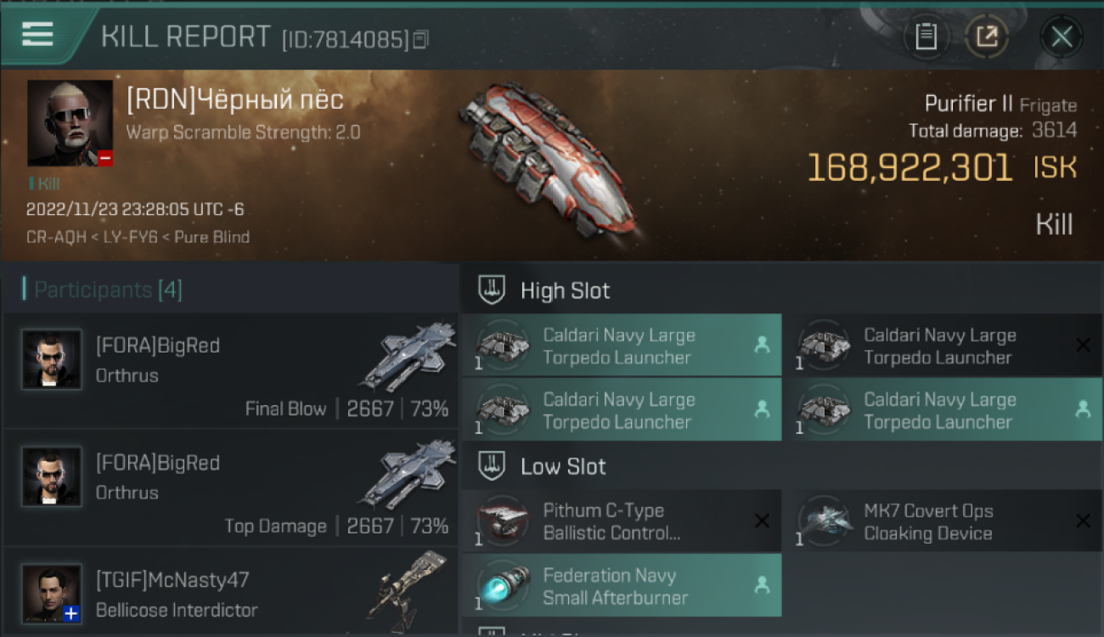Click the Orthrus ship icon under Final Blow
The image size is (1104, 637).
tap(408, 357)
